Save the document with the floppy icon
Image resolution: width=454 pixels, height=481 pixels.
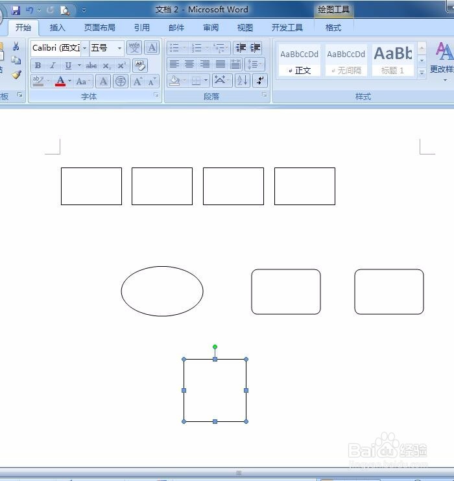[16, 10]
